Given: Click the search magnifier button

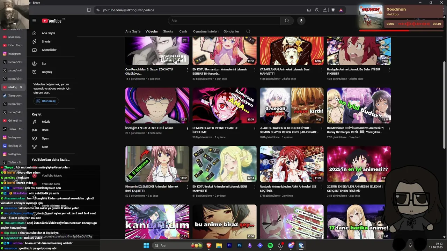Looking at the screenshot, I should pos(287,21).
